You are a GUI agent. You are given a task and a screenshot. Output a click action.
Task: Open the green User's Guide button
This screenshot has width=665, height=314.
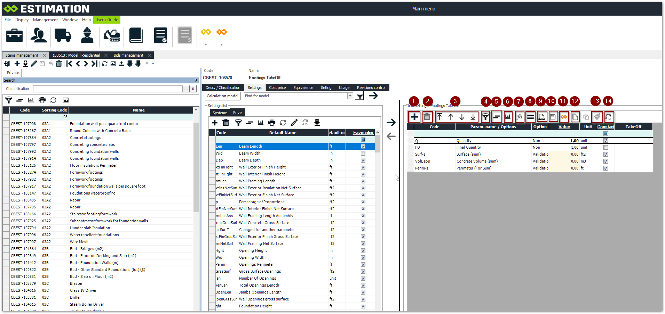pos(106,20)
